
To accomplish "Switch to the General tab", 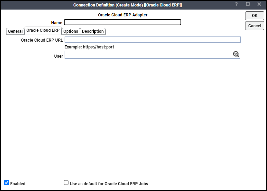I will (x=15, y=31).
